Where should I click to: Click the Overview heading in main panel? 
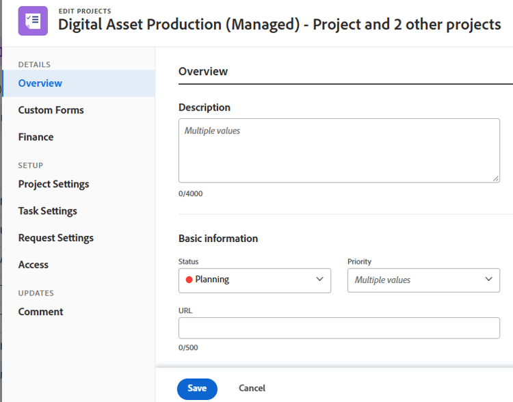tap(203, 71)
